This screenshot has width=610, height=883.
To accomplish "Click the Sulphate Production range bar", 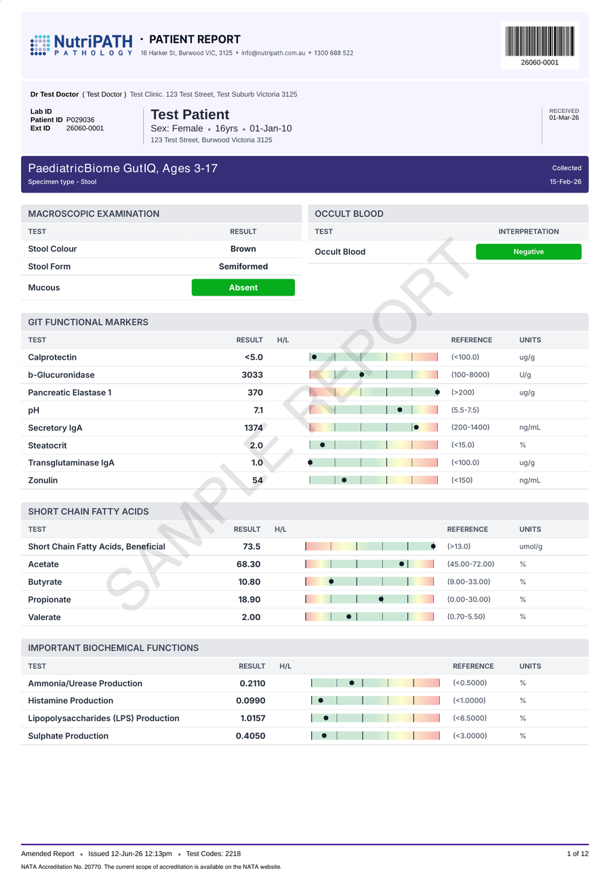I will [x=375, y=736].
